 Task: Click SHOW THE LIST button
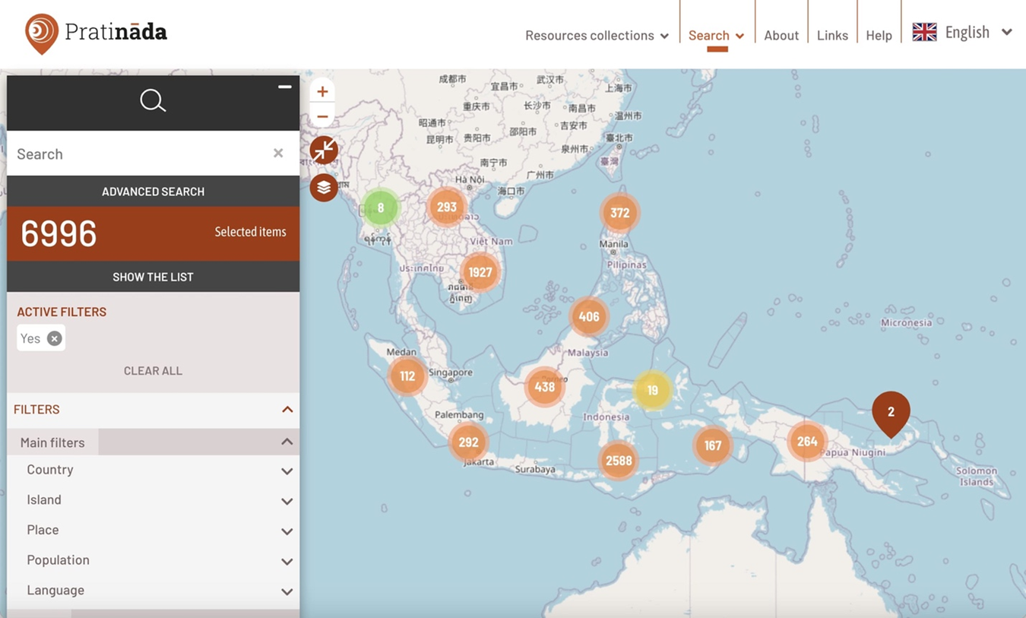point(153,277)
